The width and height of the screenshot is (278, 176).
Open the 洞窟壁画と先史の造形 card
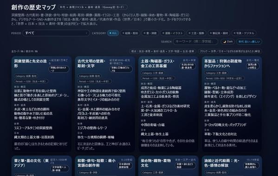(41, 104)
